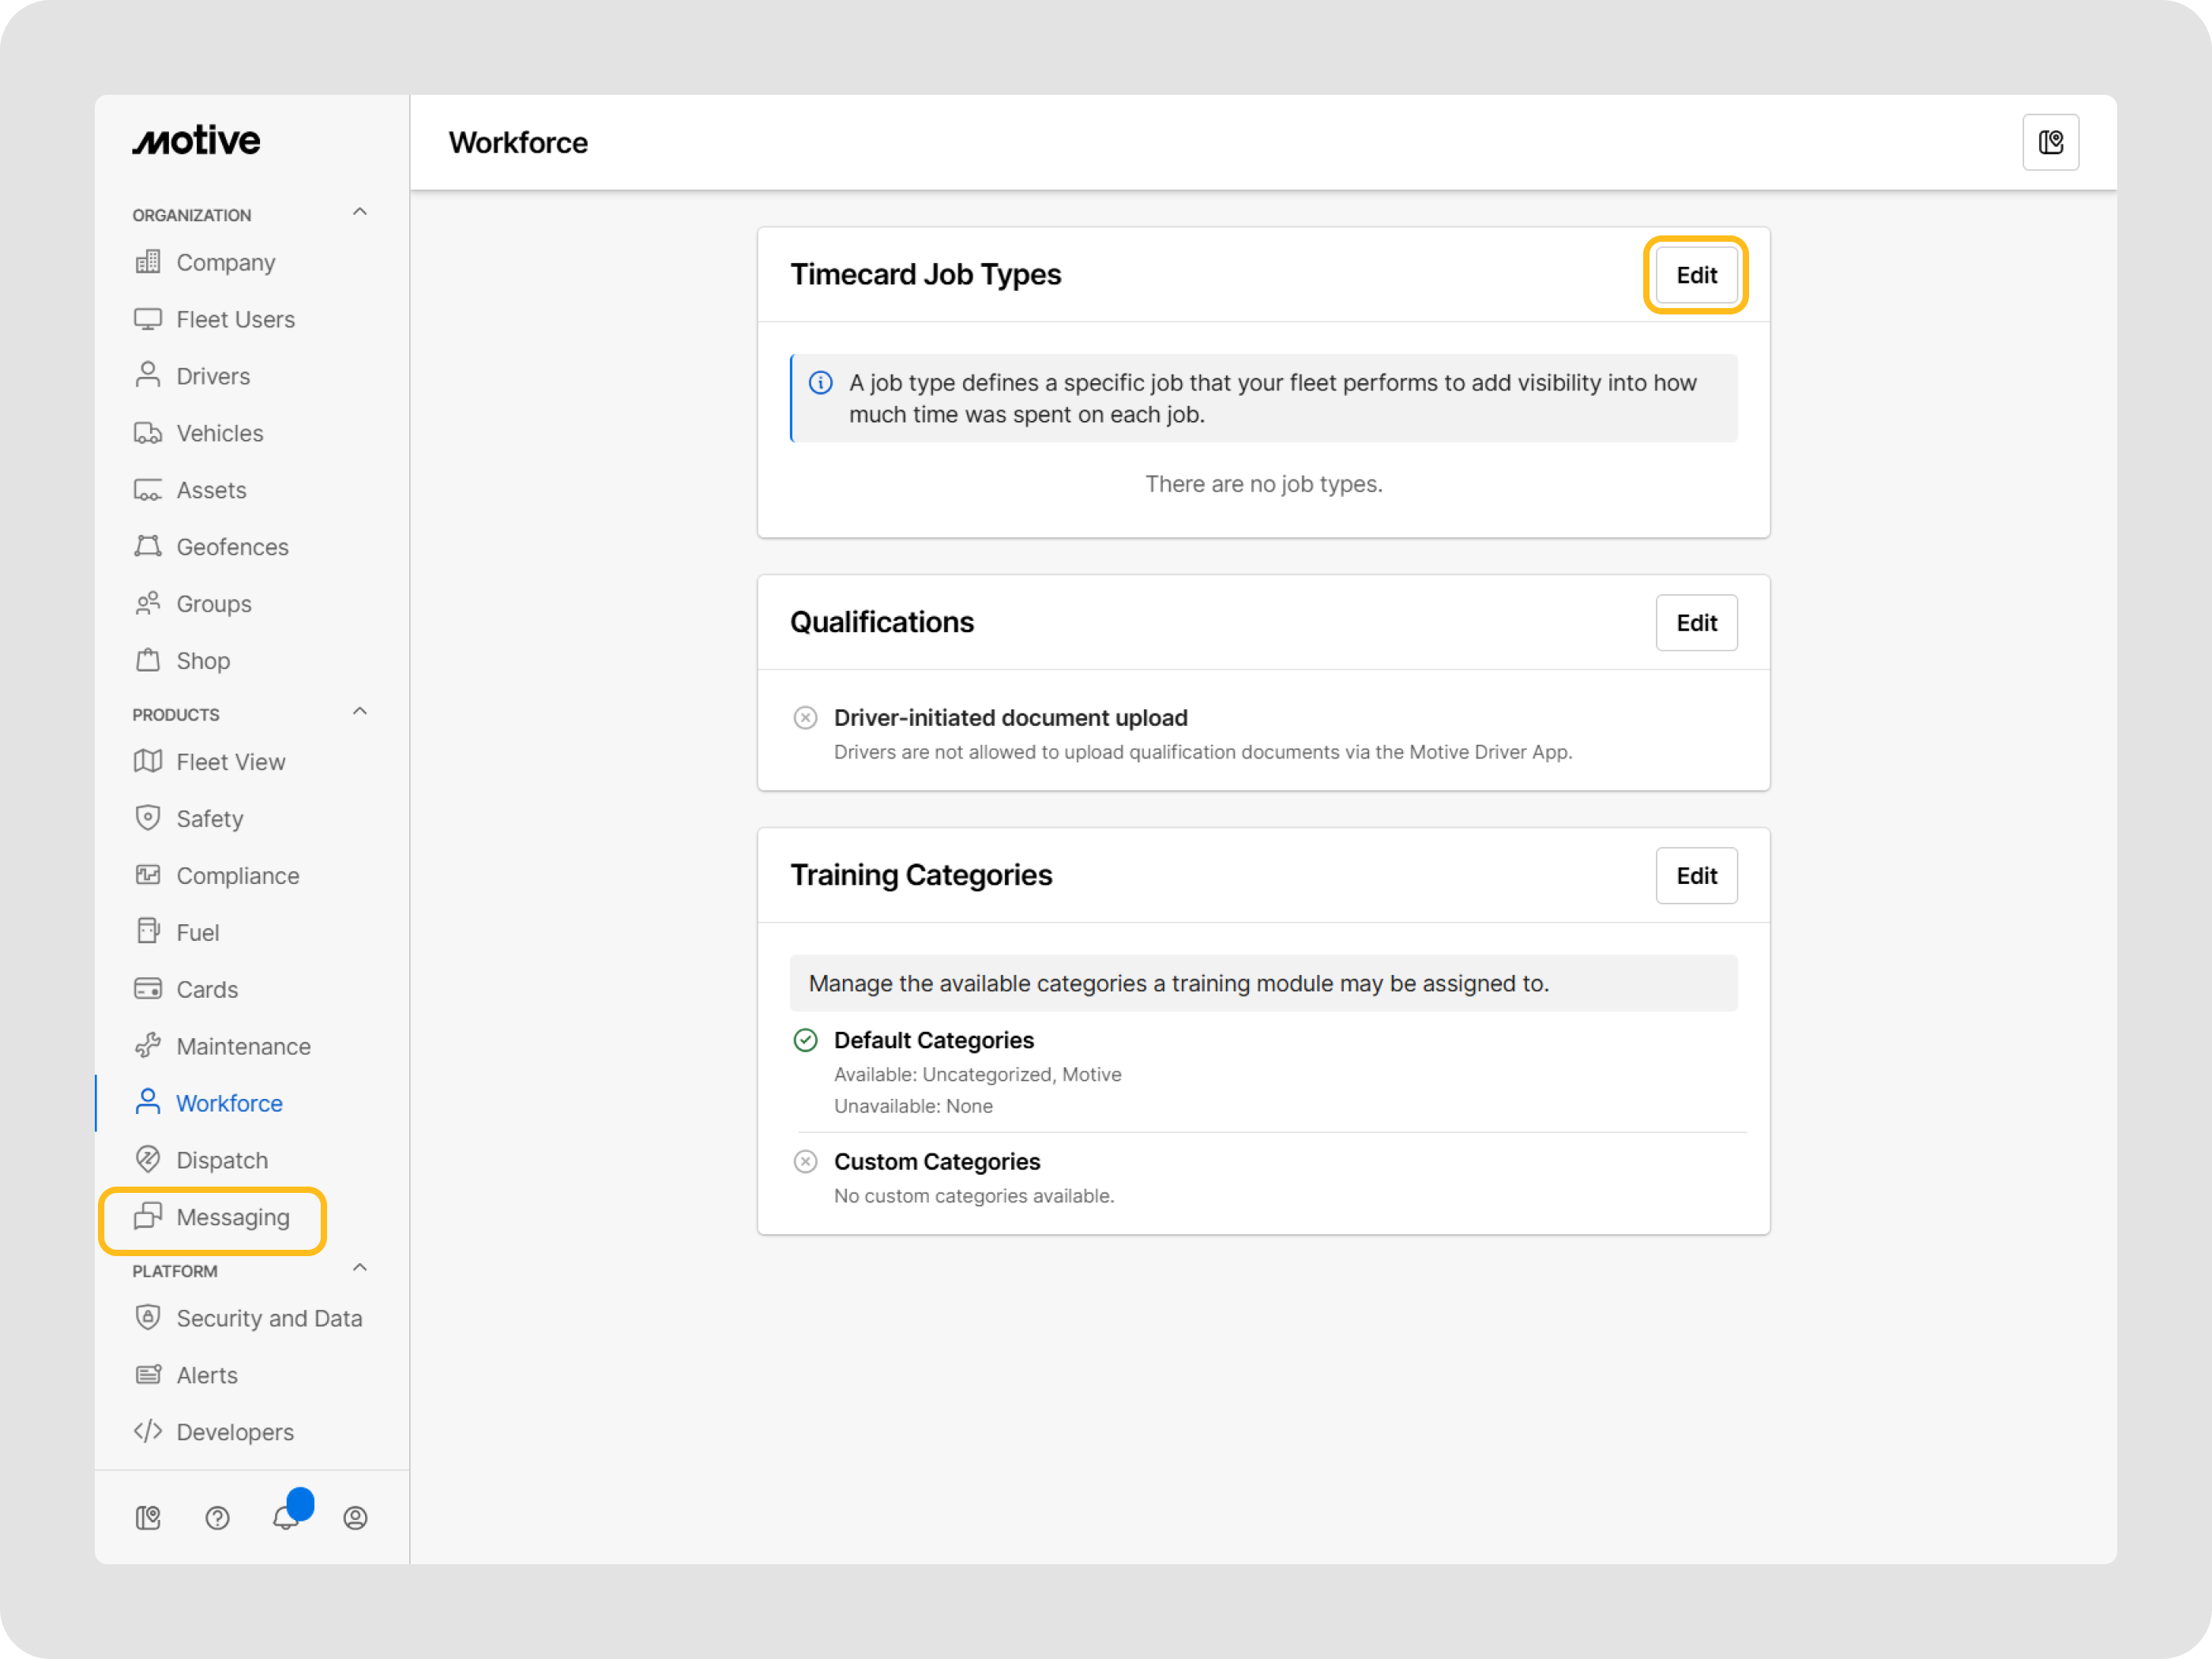The height and width of the screenshot is (1659, 2212).
Task: Open the help question mark icon
Action: click(x=217, y=1518)
